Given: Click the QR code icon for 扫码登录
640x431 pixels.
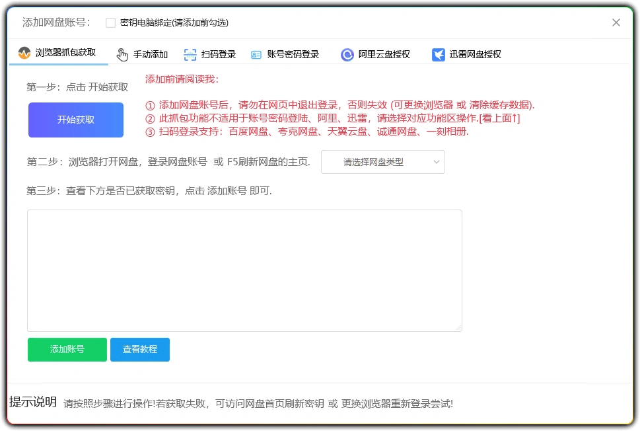Looking at the screenshot, I should pyautogui.click(x=190, y=55).
